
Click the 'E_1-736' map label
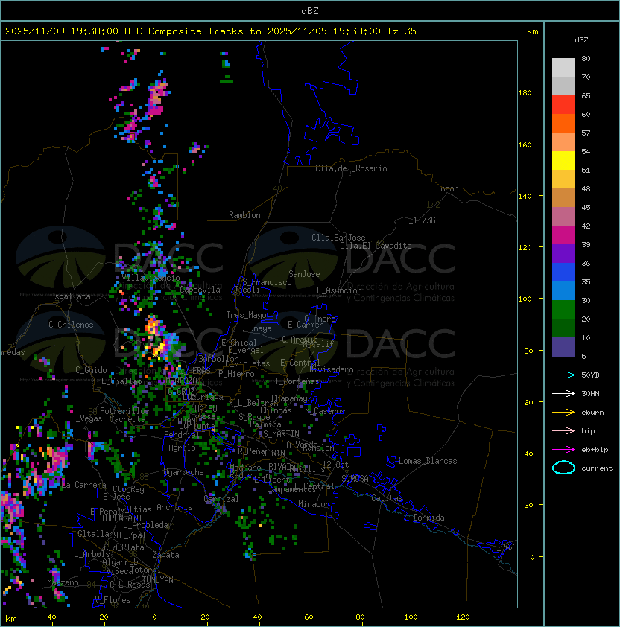coord(420,220)
